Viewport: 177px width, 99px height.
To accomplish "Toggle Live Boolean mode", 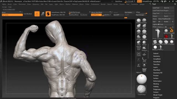I will click(28, 14).
